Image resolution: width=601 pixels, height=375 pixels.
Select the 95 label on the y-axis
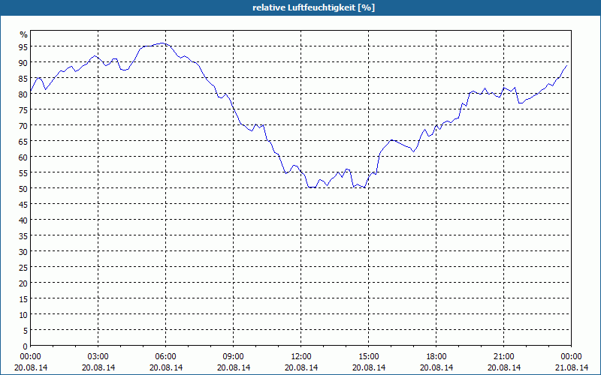coord(23,46)
